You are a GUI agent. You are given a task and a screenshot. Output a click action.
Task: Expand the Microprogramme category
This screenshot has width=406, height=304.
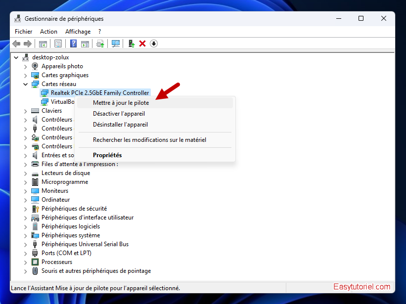25,182
